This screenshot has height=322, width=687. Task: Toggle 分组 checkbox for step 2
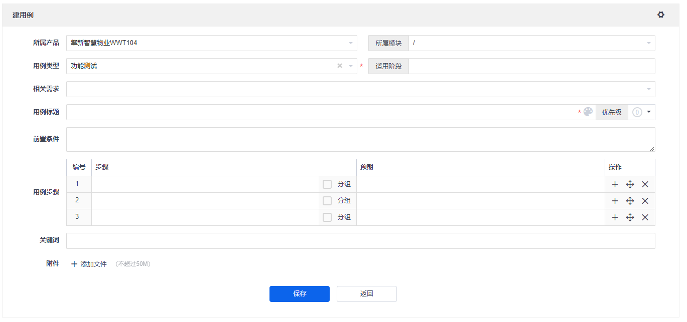[x=327, y=201]
